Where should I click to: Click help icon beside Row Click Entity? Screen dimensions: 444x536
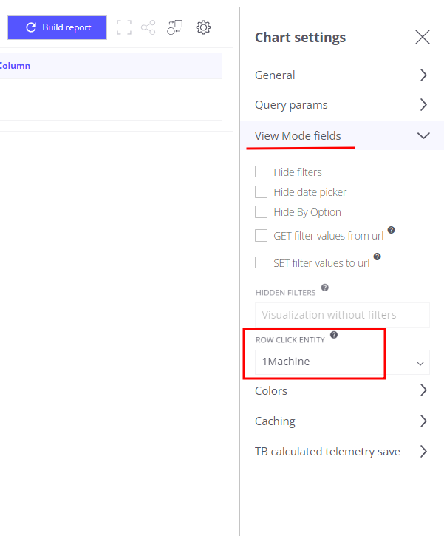(334, 335)
